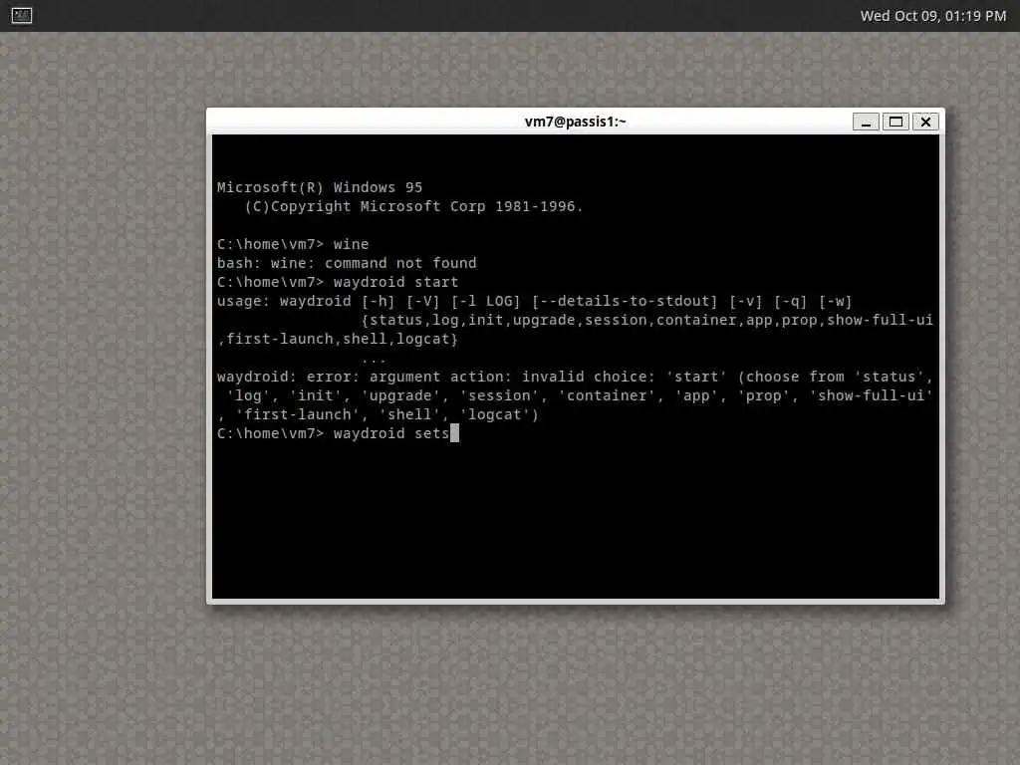Open the terminal icon in top panel
The height and width of the screenshot is (765, 1020).
22,15
